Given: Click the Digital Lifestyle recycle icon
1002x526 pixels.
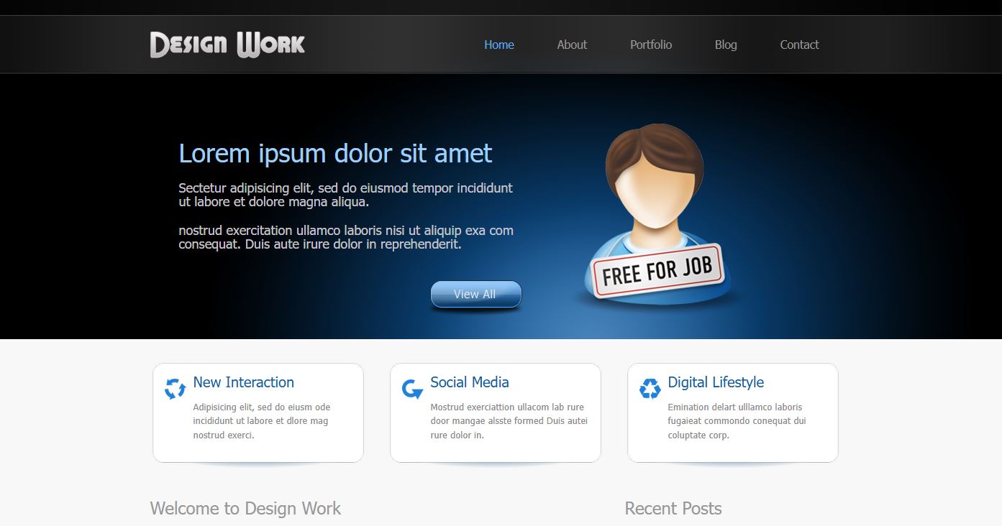Looking at the screenshot, I should coord(650,389).
